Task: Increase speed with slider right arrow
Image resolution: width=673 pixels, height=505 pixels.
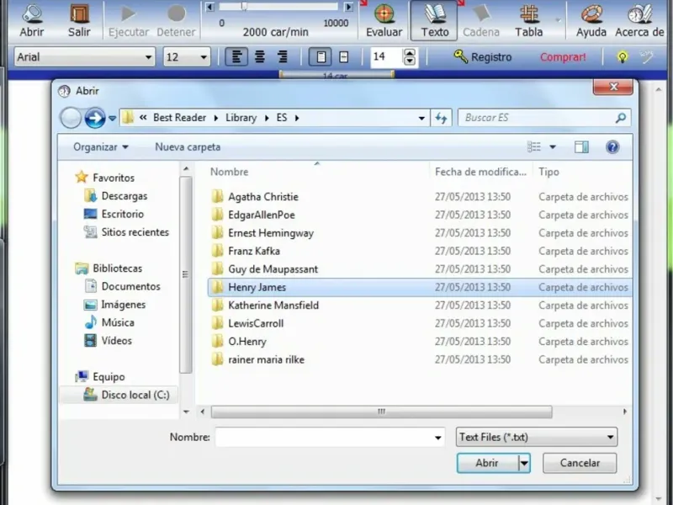Action: (349, 7)
